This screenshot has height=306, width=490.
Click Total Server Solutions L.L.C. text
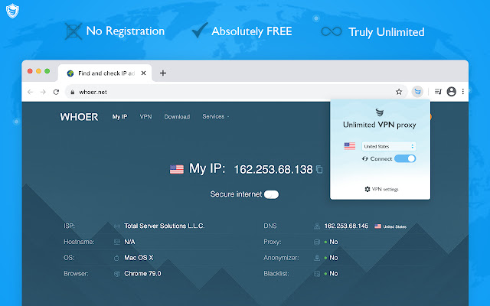165,226
